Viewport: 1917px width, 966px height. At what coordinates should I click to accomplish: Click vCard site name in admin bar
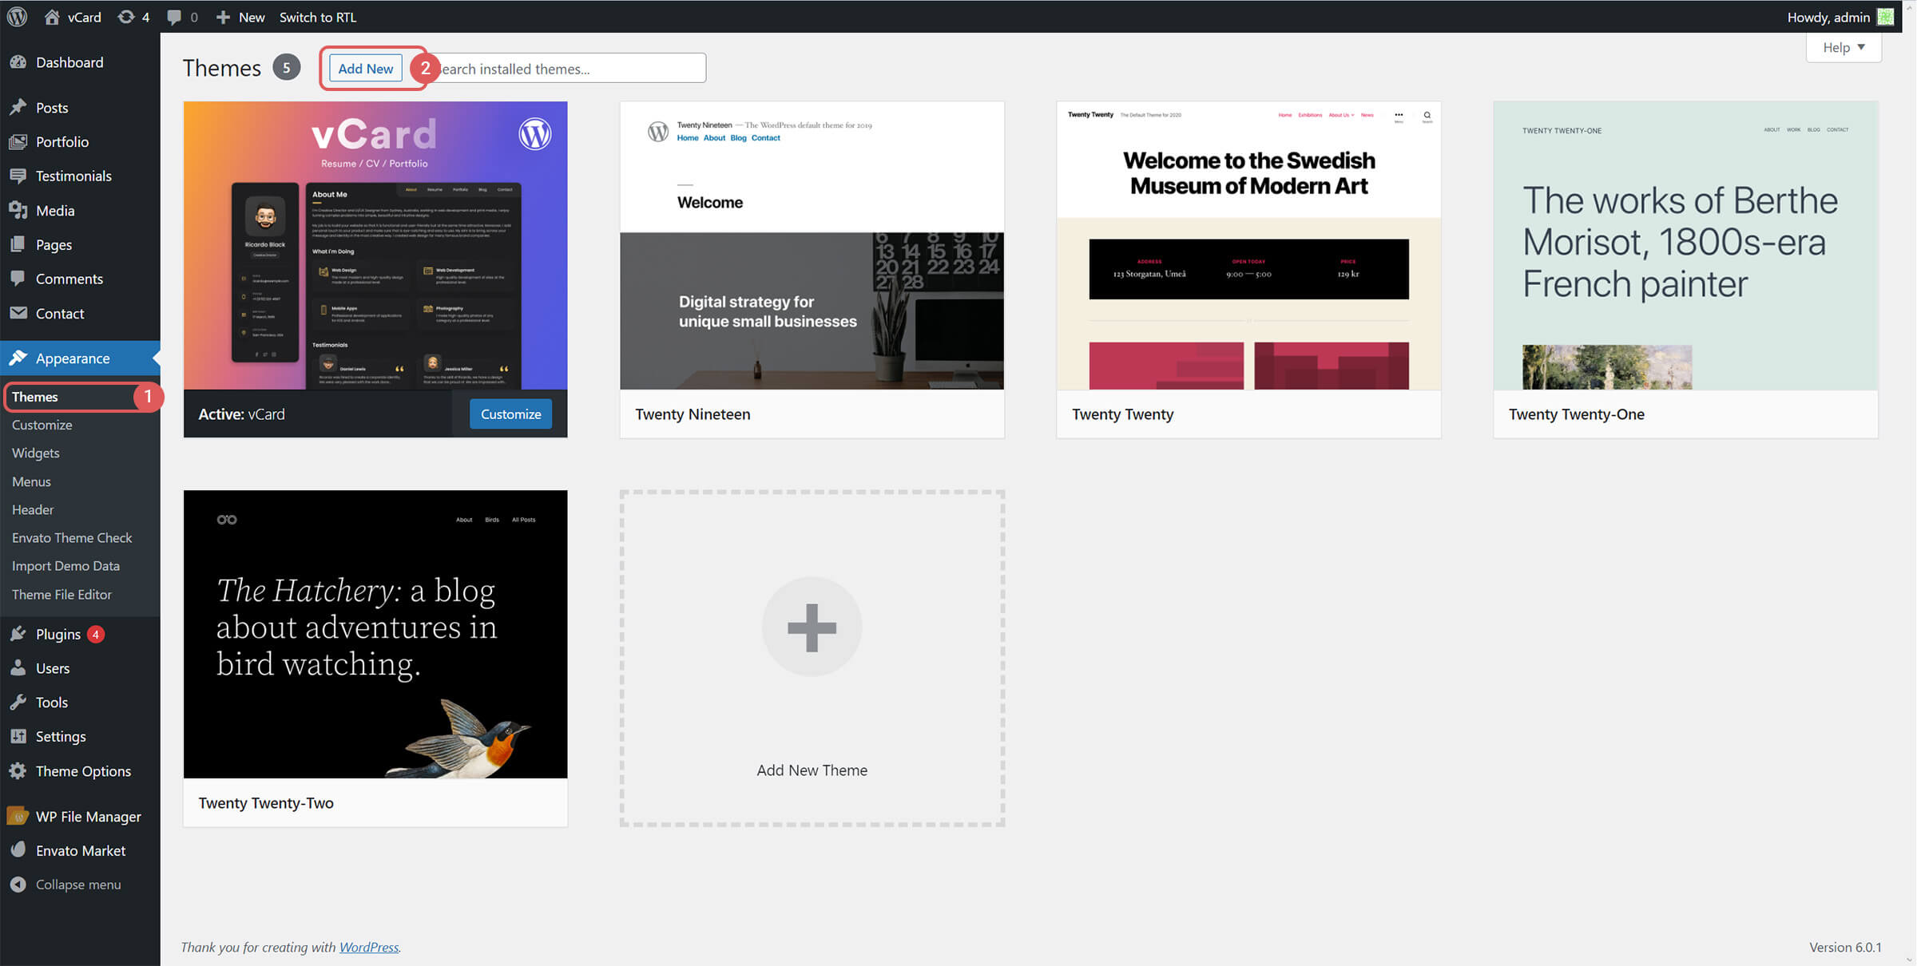click(84, 17)
